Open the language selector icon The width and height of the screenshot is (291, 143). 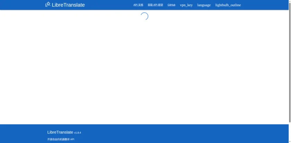coord(204,5)
